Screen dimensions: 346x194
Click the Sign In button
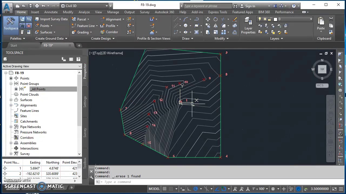pos(250,6)
